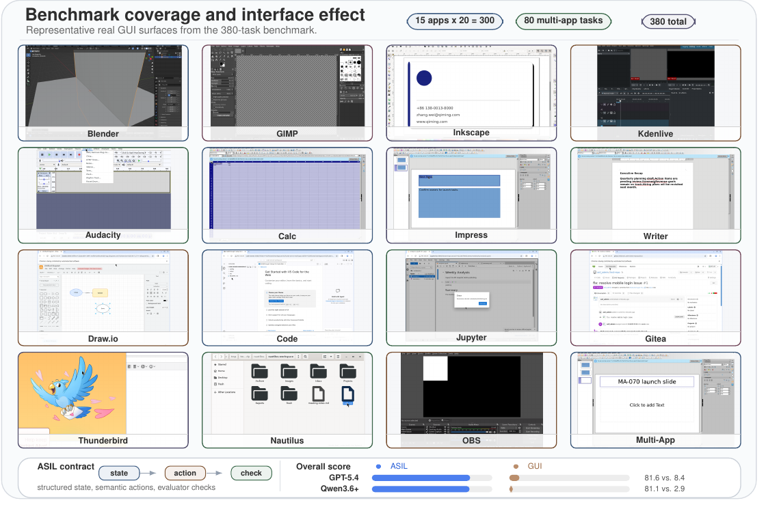766x507 pixels.
Task: Select Starred in the Nautilus sidebar
Action: tap(220, 364)
